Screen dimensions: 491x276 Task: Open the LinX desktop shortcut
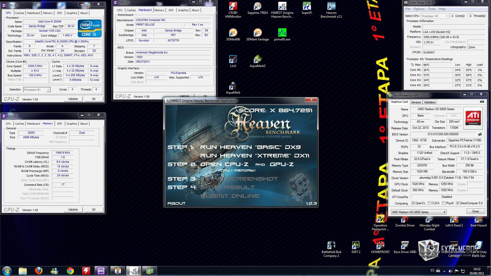pyautogui.click(x=233, y=61)
